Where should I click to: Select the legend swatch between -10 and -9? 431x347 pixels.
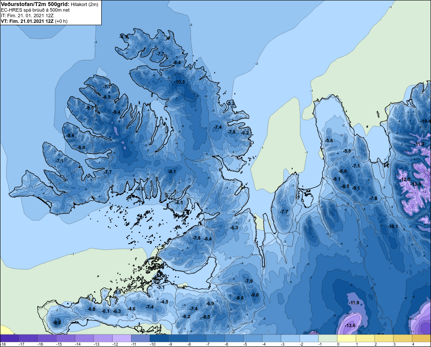point(159,338)
